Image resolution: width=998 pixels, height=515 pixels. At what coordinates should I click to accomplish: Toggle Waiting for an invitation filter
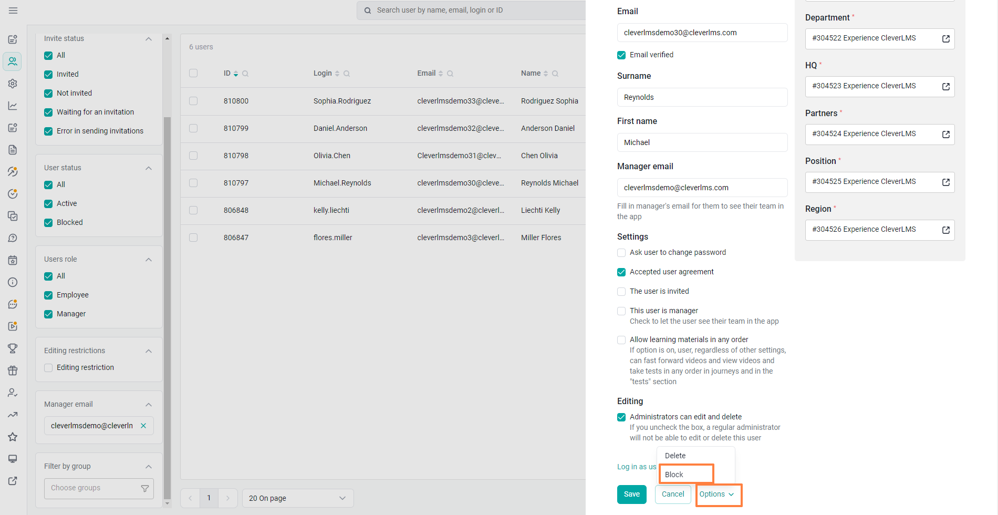[x=48, y=112]
